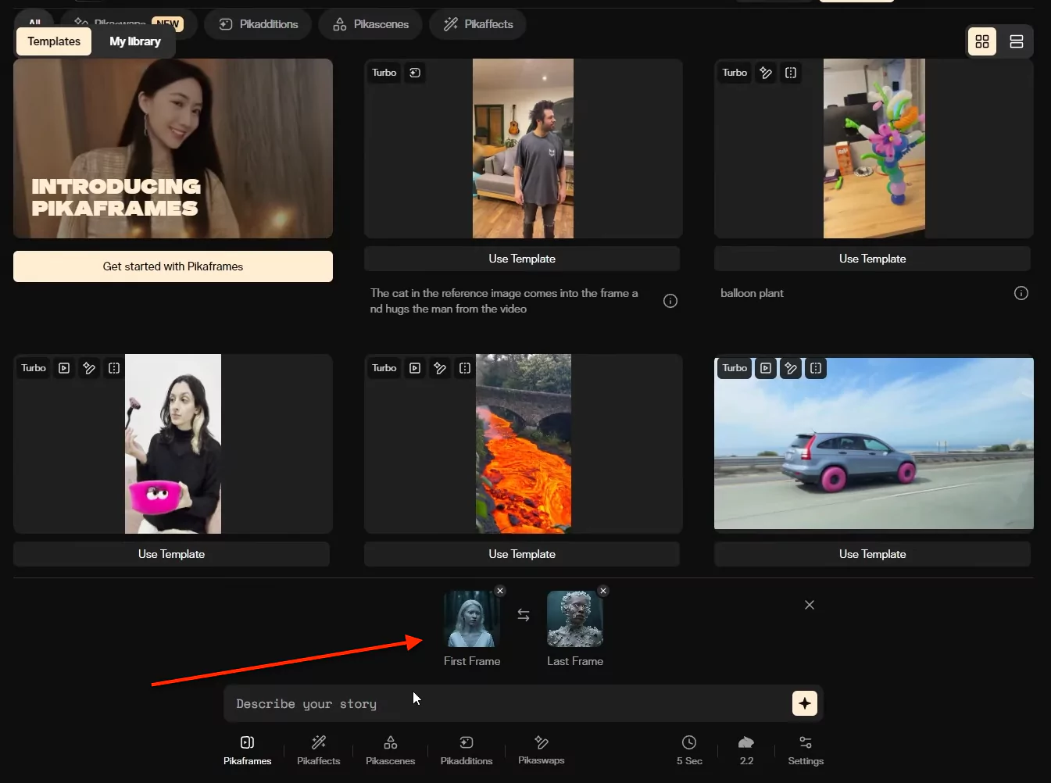Click selection-frame icon on balloon plant template
This screenshot has height=783, width=1051.
click(791, 73)
